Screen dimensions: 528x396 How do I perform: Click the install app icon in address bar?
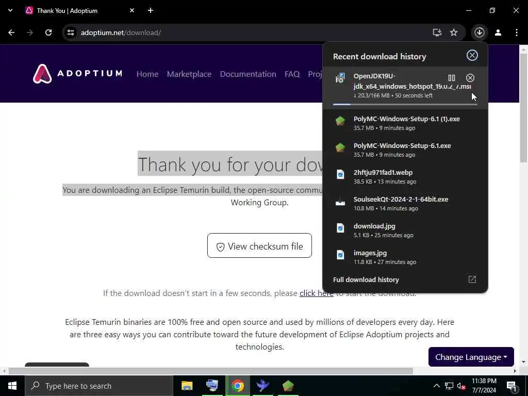[x=437, y=32]
